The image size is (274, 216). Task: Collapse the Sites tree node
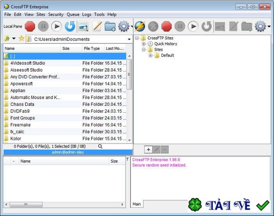click(x=144, y=49)
